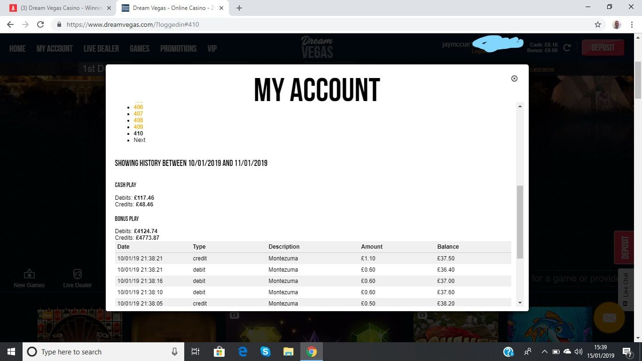Go to history page 407
Screen dimensions: 642x361
[x=138, y=114]
